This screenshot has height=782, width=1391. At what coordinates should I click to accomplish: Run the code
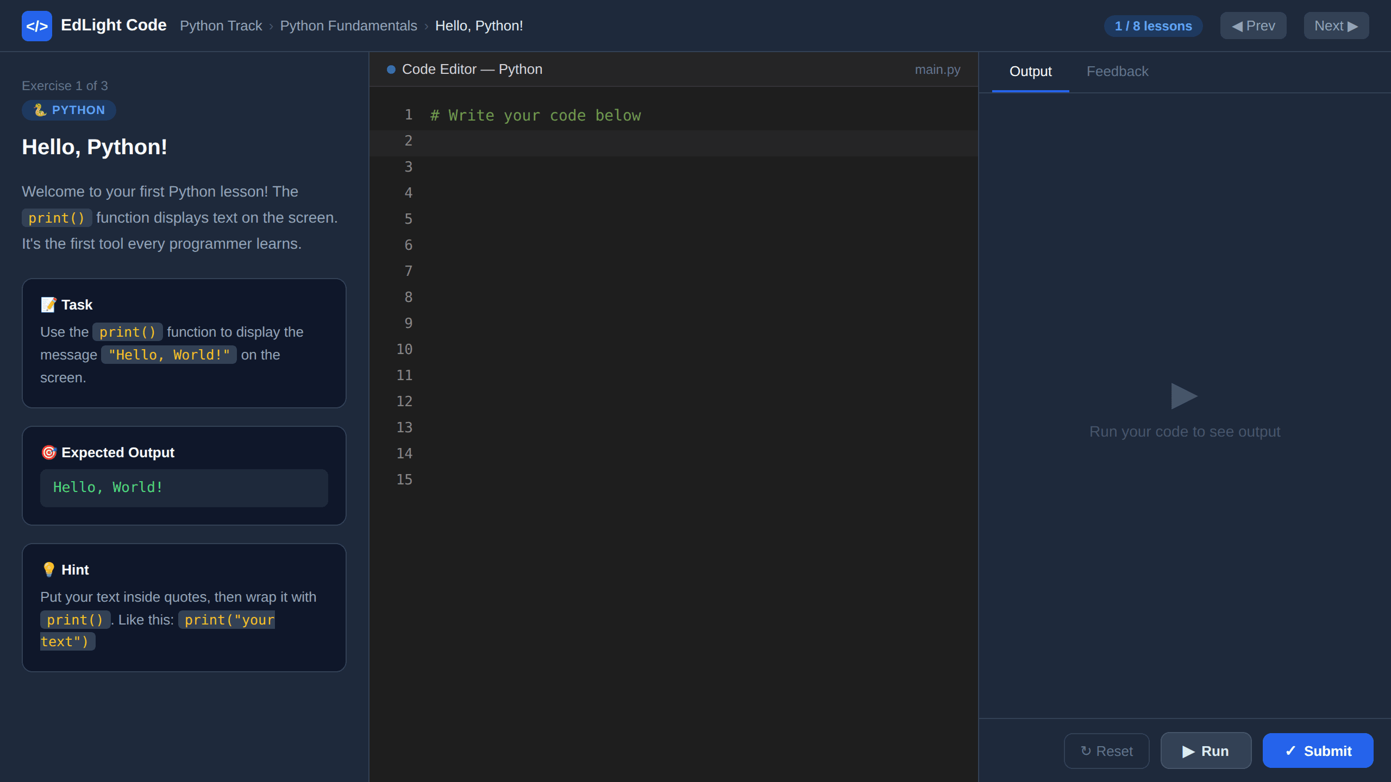pos(1206,751)
